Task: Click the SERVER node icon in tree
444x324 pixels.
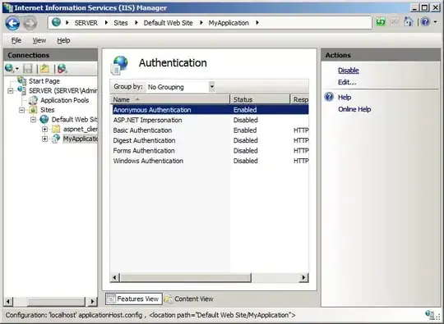Action: click(x=22, y=90)
